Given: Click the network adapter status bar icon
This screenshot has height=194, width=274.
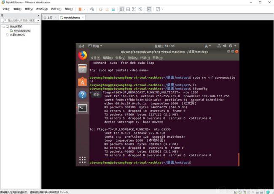Looking at the screenshot, I should [x=244, y=192].
